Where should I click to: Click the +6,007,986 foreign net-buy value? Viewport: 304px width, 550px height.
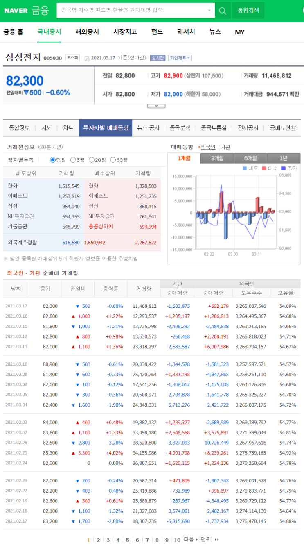216,347
